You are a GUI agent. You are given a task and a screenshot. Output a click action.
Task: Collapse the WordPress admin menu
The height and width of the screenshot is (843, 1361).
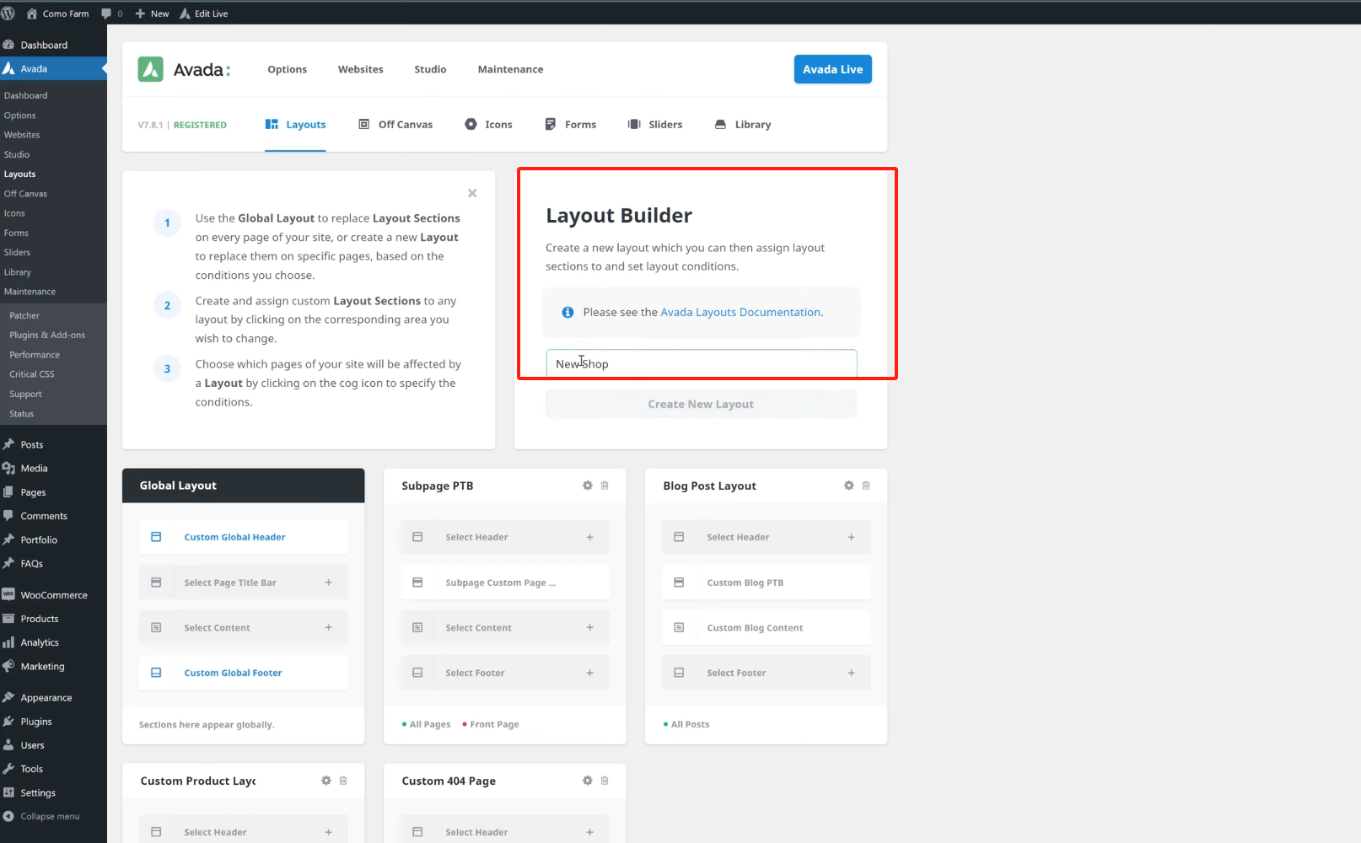[x=50, y=816]
